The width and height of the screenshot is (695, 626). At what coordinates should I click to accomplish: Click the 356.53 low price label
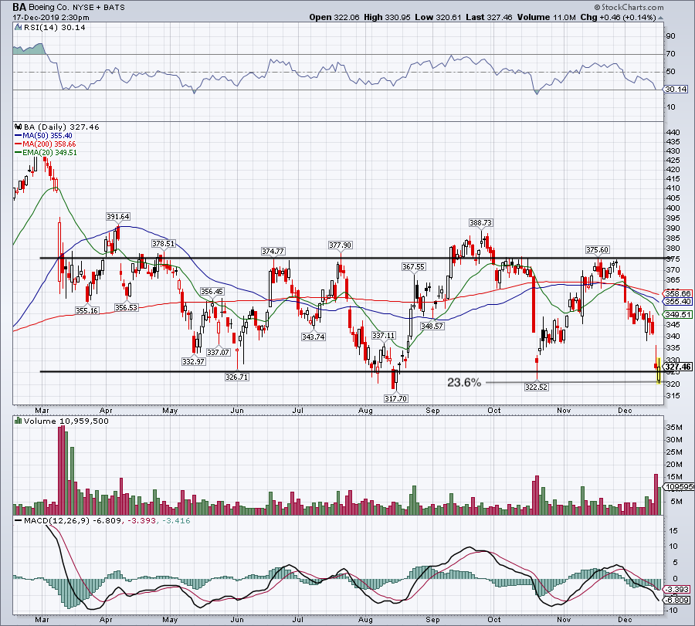coord(127,307)
